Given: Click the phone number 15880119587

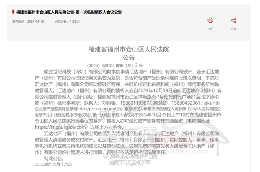Looking at the screenshot, I should tap(134, 103).
